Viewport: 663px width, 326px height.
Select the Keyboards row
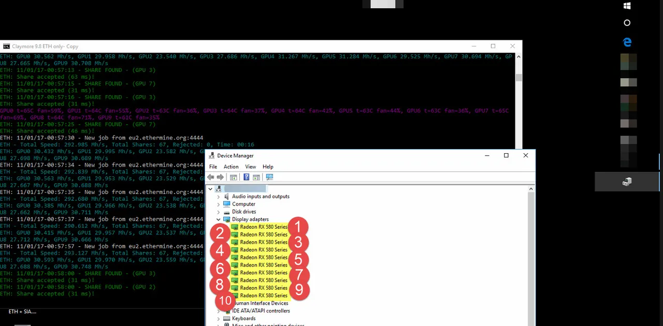click(x=243, y=318)
